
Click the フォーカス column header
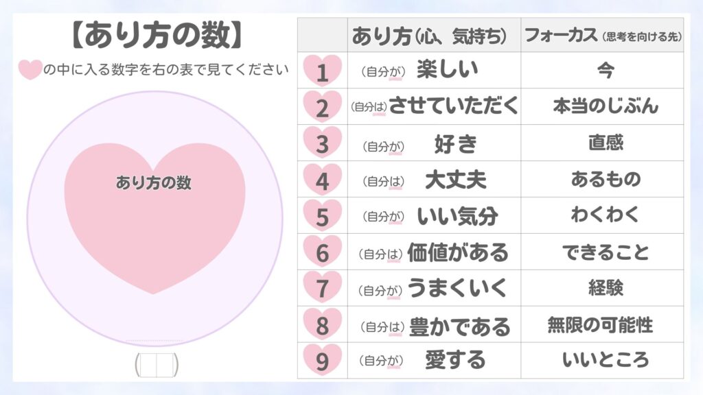(x=602, y=36)
